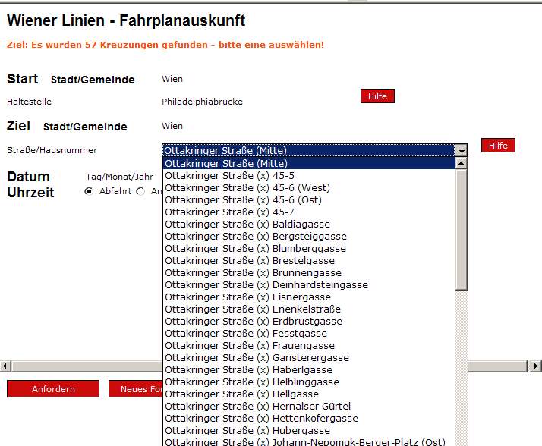Viewport: 542px width, 446px height.
Task: Select Ottakringer Straße (x) Hubergasse option
Action: (x=247, y=430)
